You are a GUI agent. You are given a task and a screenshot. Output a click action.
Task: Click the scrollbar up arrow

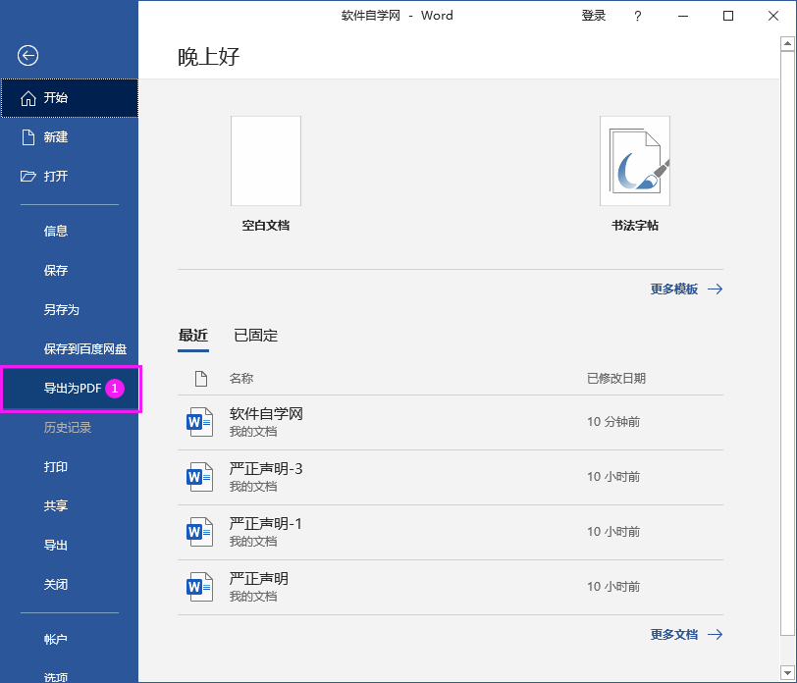click(x=788, y=42)
